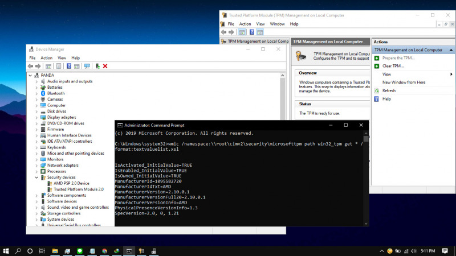Click Show/Hide action pane icon in TPM window
Screen dimensions: 456x256
(x=260, y=32)
